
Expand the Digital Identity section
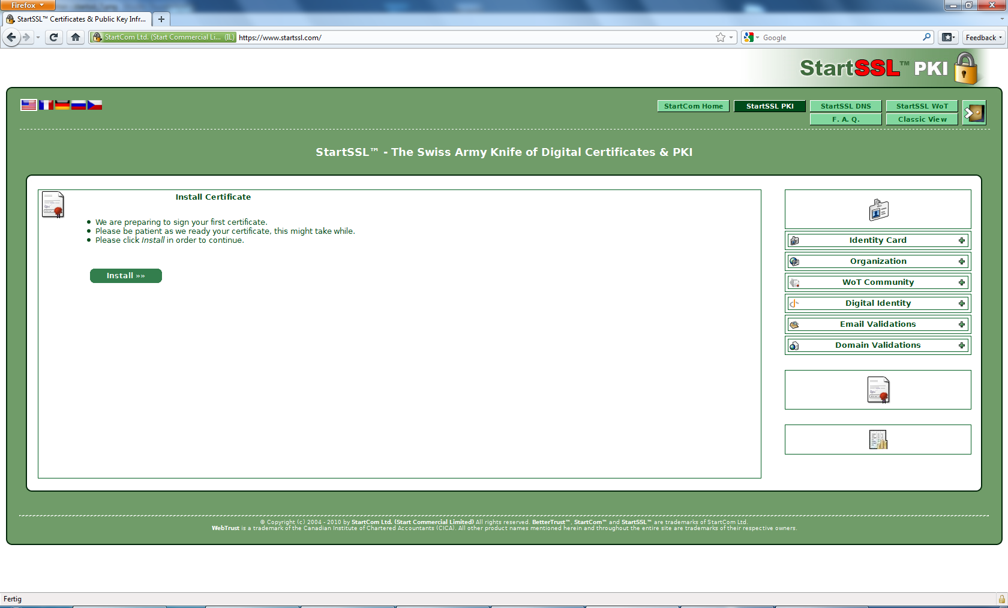[962, 303]
